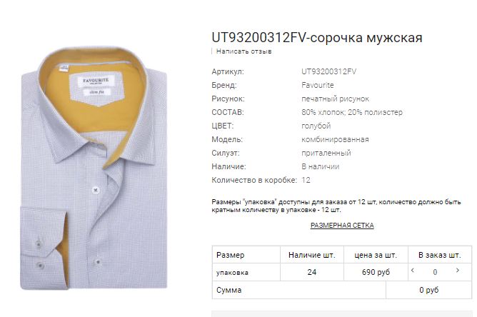Click the цена за шт. column header
The width and height of the screenshot is (477, 317).
[376, 255]
